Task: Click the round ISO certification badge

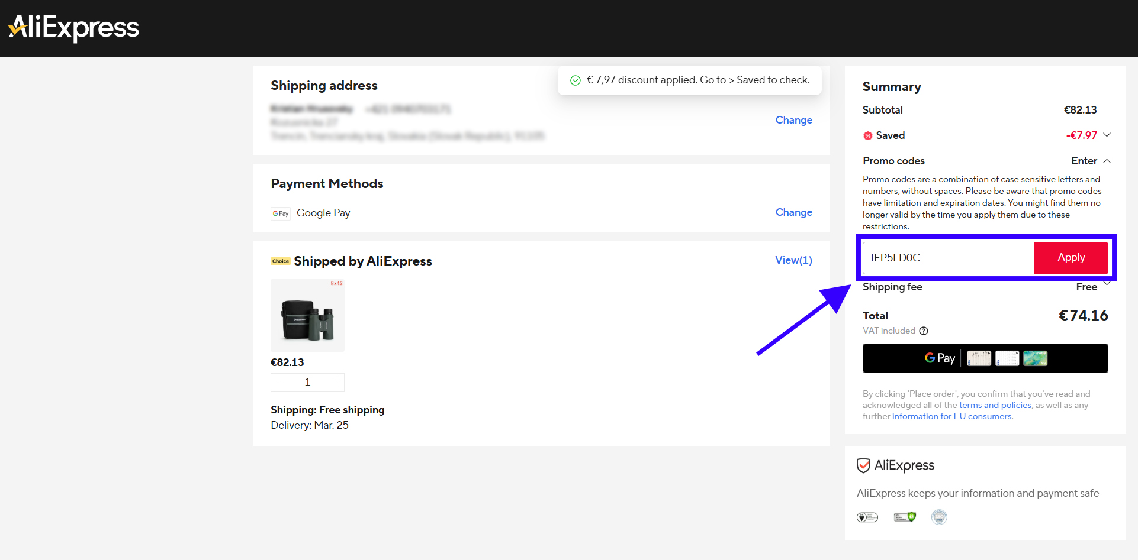Action: [939, 517]
